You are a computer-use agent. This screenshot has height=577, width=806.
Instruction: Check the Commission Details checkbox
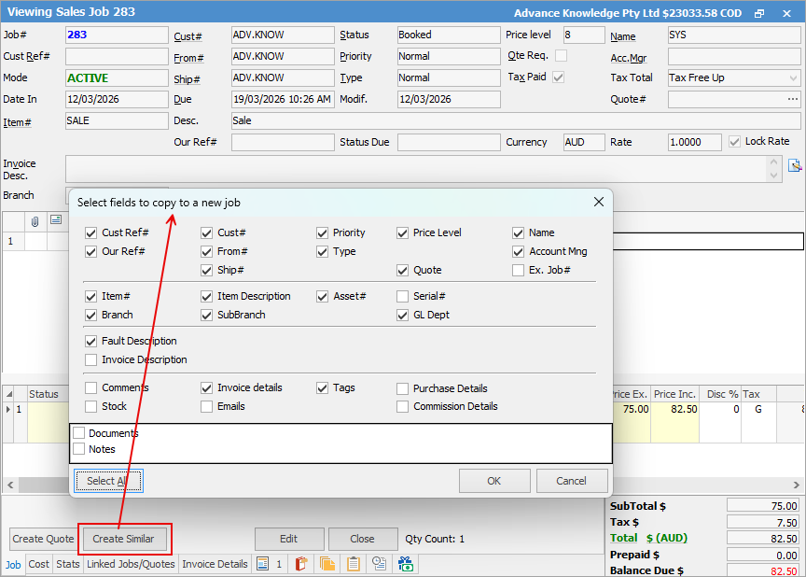pyautogui.click(x=402, y=406)
